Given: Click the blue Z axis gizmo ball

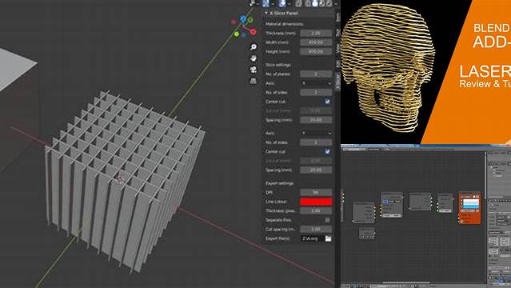Looking at the screenshot, I should coord(243,19).
